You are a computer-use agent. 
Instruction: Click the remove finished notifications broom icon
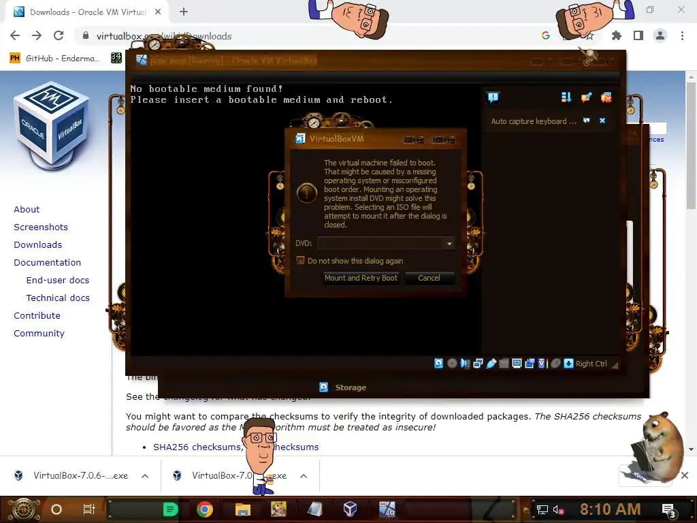pos(586,97)
